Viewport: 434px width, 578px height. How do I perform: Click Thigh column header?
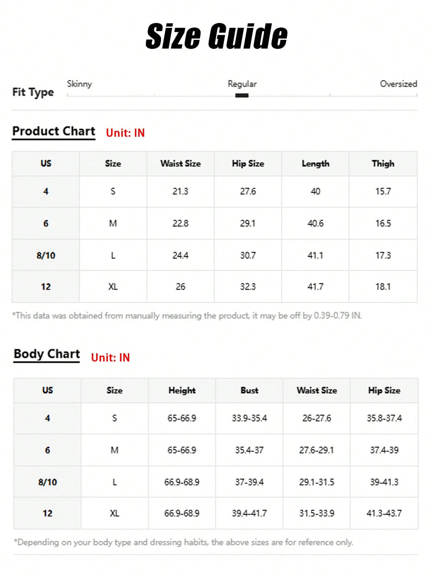(x=383, y=163)
